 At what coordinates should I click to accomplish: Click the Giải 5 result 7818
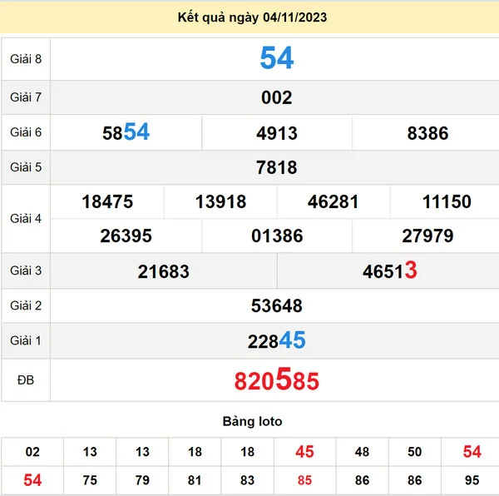tap(276, 167)
